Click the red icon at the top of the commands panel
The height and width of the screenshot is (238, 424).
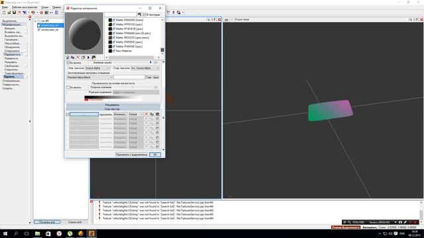tap(30, 17)
